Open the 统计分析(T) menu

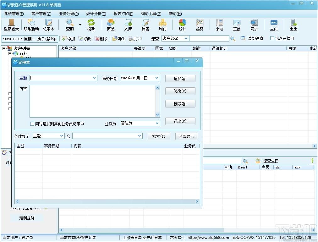[x=96, y=14]
